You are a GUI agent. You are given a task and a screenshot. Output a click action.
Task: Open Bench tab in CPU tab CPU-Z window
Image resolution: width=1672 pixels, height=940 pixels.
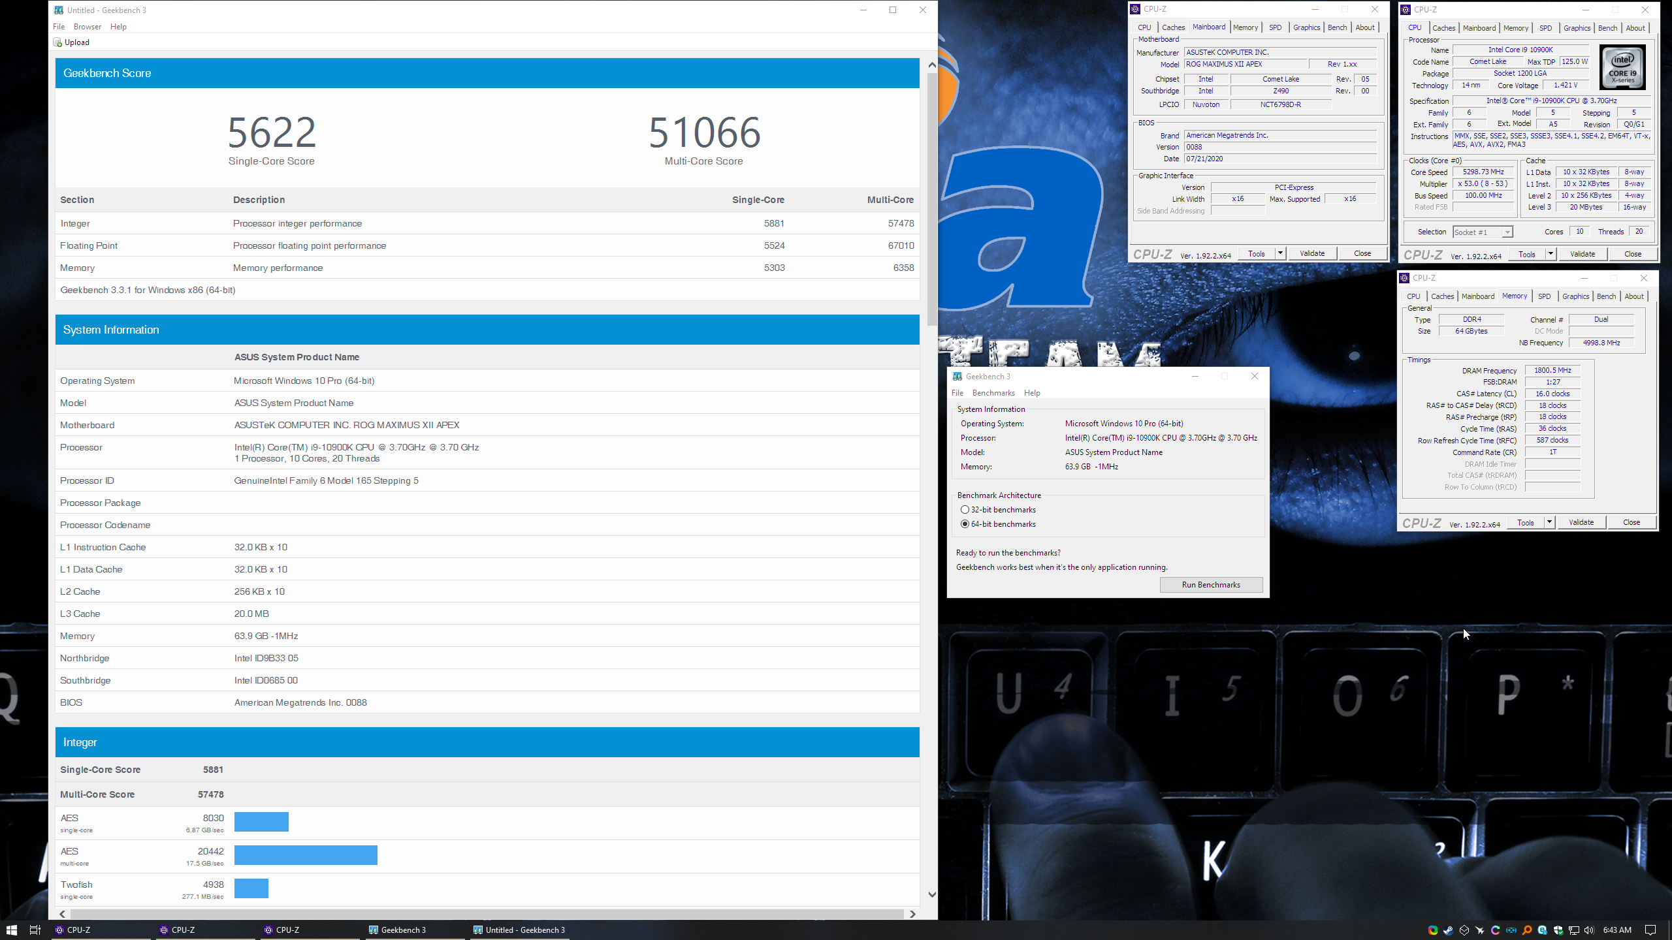[1607, 28]
